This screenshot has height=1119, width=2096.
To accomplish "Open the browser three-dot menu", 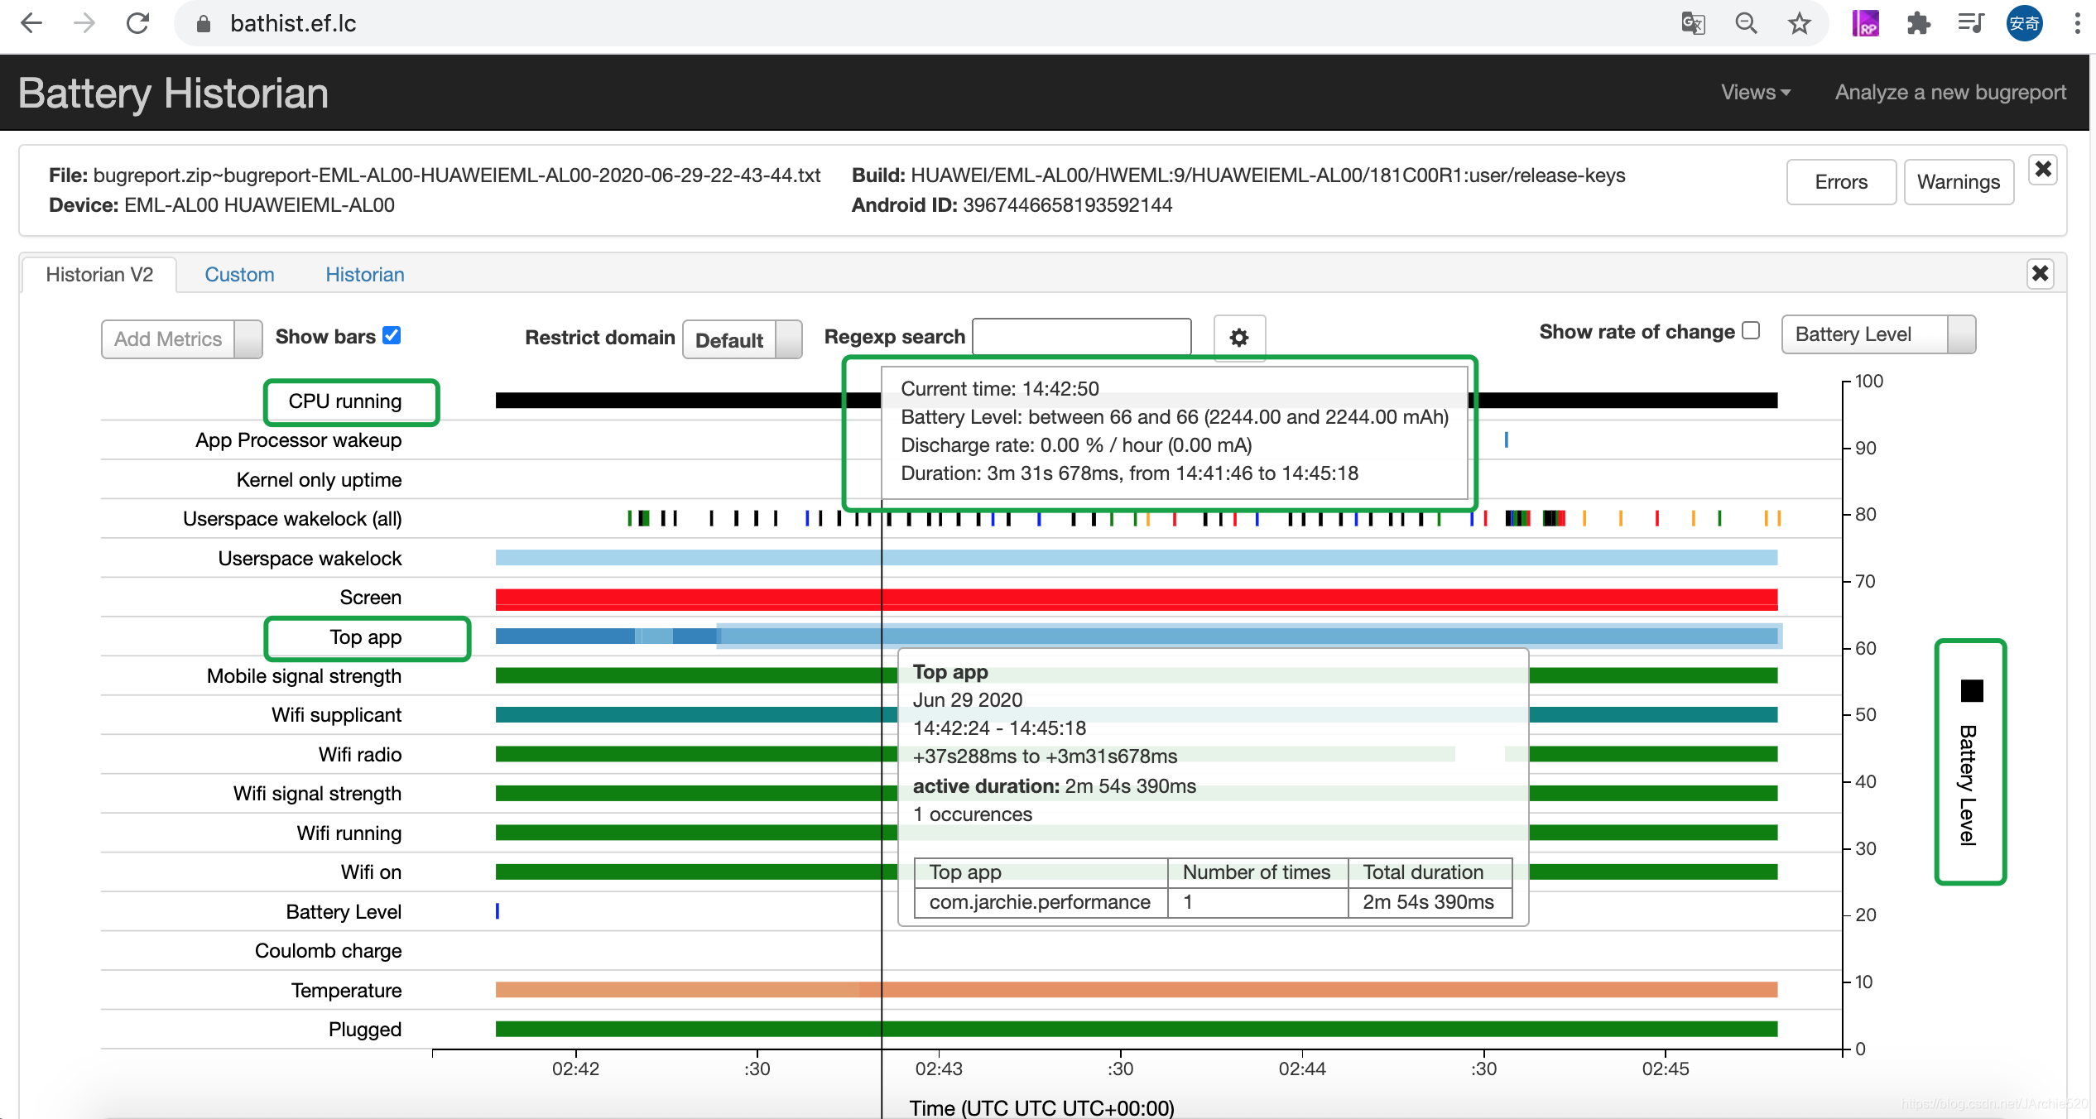I will coord(2077,23).
